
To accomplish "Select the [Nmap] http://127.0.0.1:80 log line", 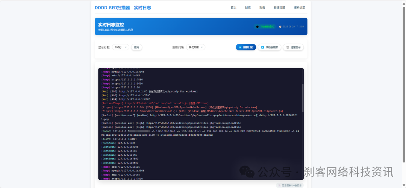I will click(120, 88).
